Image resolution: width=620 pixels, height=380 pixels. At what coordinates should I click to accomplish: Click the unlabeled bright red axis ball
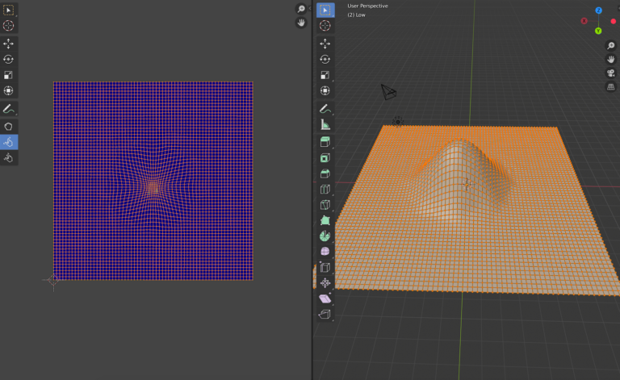click(x=614, y=21)
